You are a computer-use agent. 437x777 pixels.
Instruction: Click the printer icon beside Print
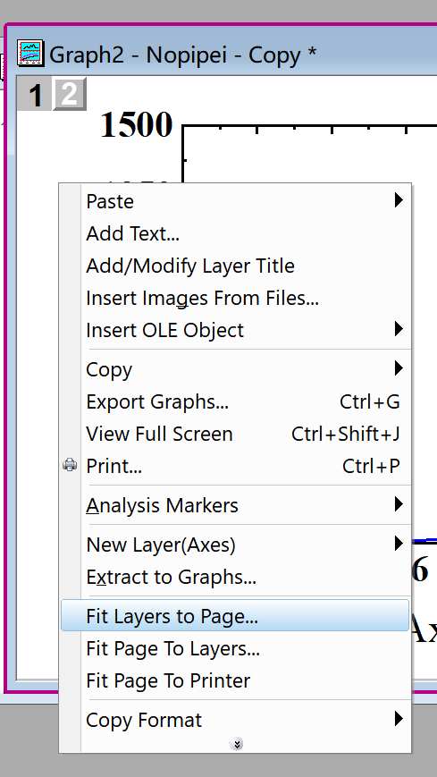pos(70,465)
